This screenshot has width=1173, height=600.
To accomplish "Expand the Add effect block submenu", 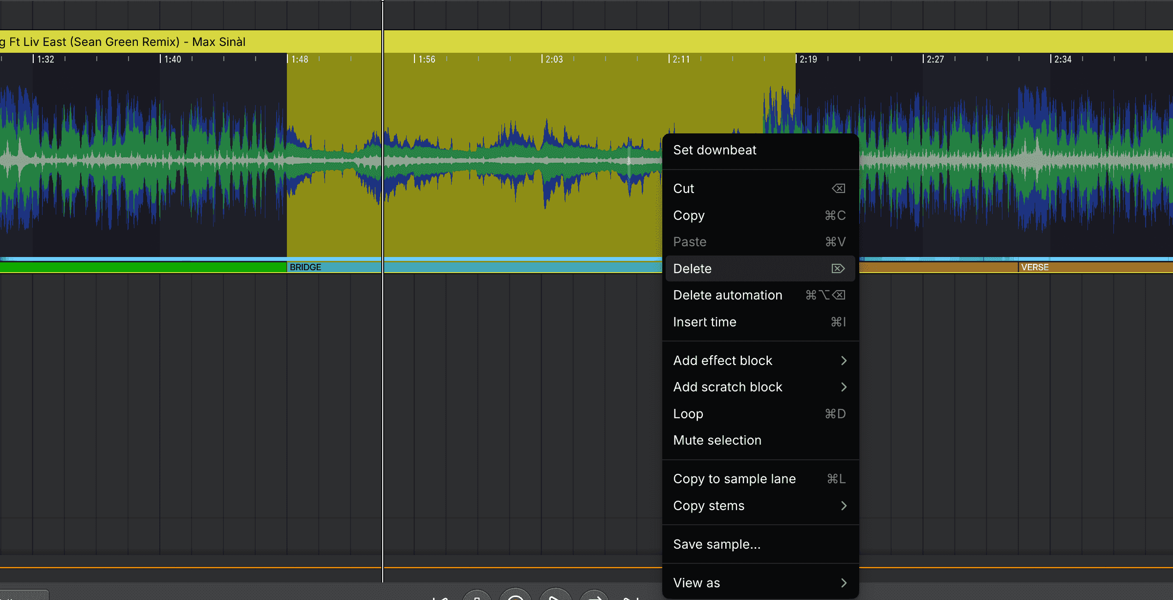I will (760, 361).
